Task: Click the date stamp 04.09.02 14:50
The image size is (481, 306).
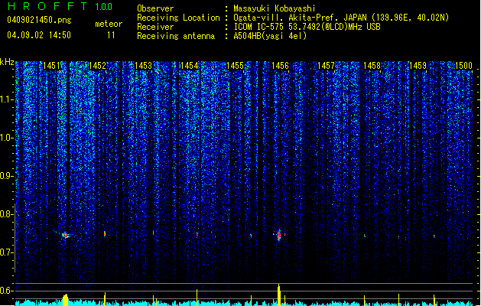Action: click(x=39, y=35)
